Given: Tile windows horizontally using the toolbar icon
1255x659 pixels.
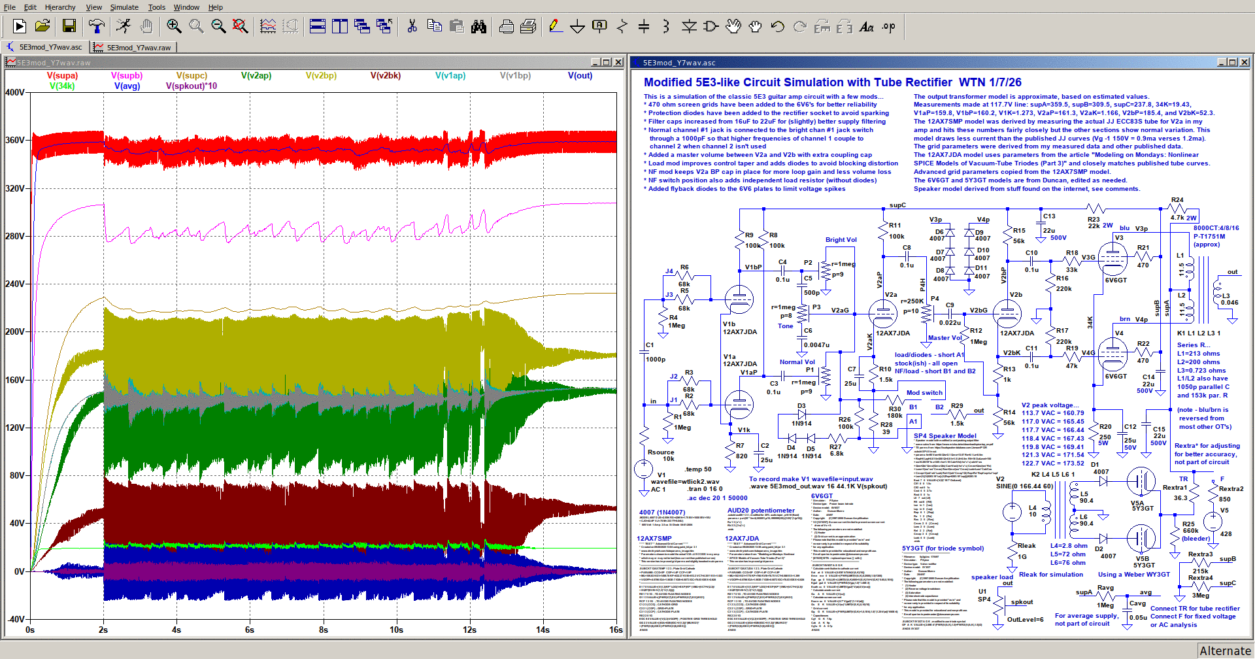Looking at the screenshot, I should 318,26.
